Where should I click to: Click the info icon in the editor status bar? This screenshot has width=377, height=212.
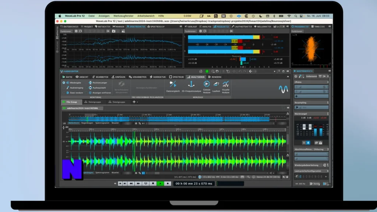click(x=253, y=177)
